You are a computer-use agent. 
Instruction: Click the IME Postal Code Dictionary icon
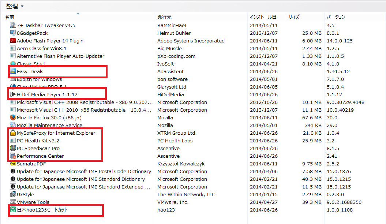(x=13, y=171)
